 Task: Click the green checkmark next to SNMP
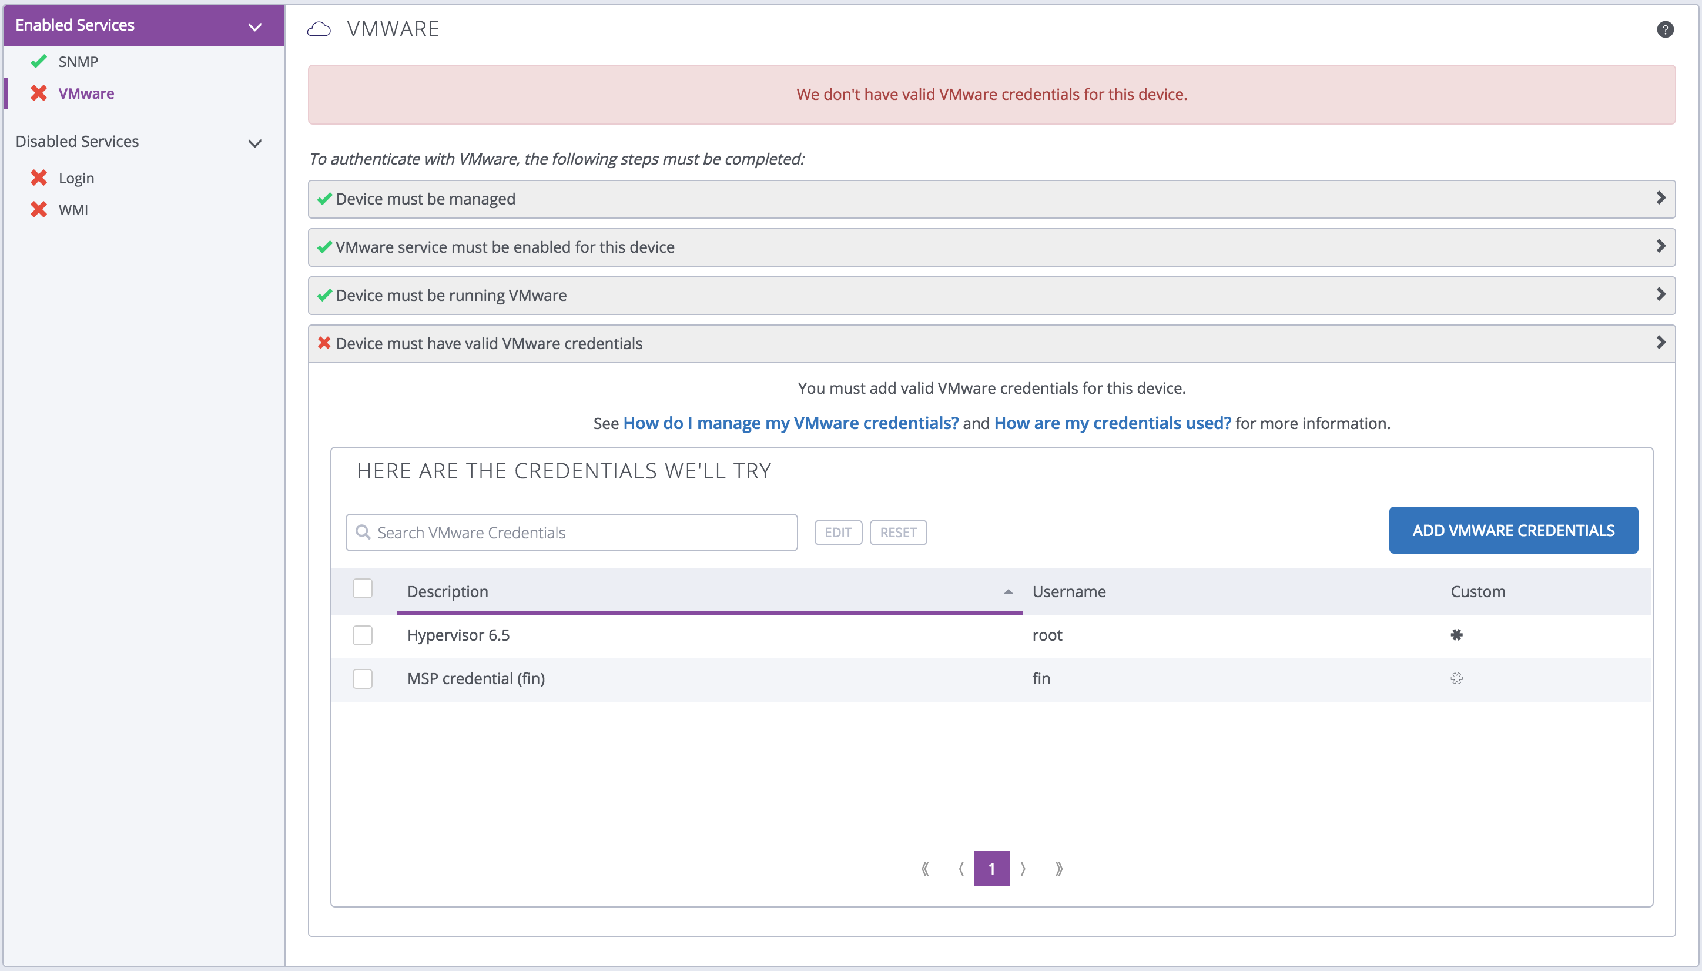[41, 61]
